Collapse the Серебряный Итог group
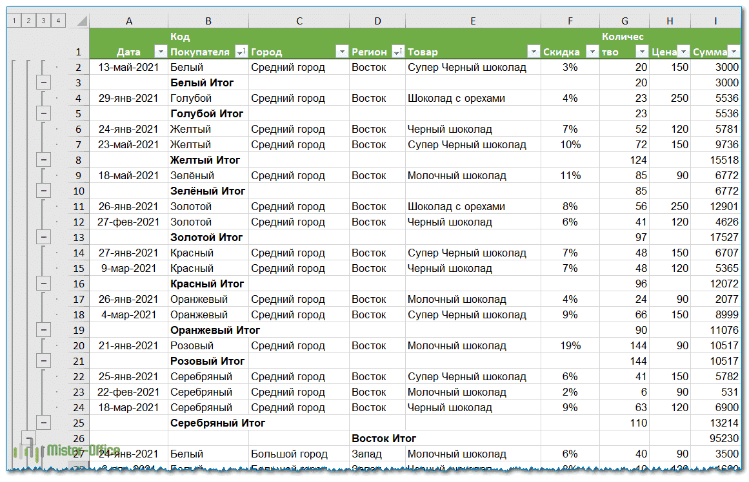 pos(44,423)
